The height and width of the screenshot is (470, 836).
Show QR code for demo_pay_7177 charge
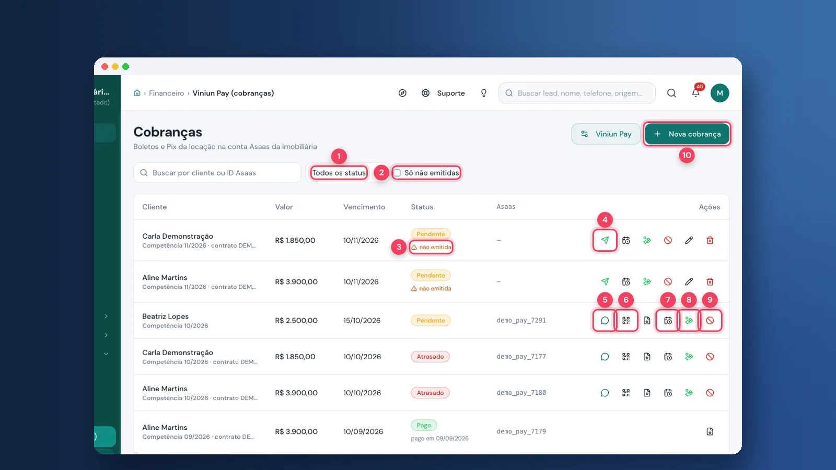tap(626, 357)
